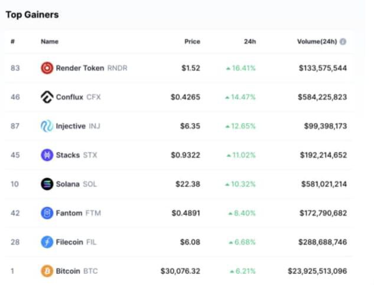Viewport: 374px width, 285px height.
Task: Sort by Price column header
Action: [192, 42]
